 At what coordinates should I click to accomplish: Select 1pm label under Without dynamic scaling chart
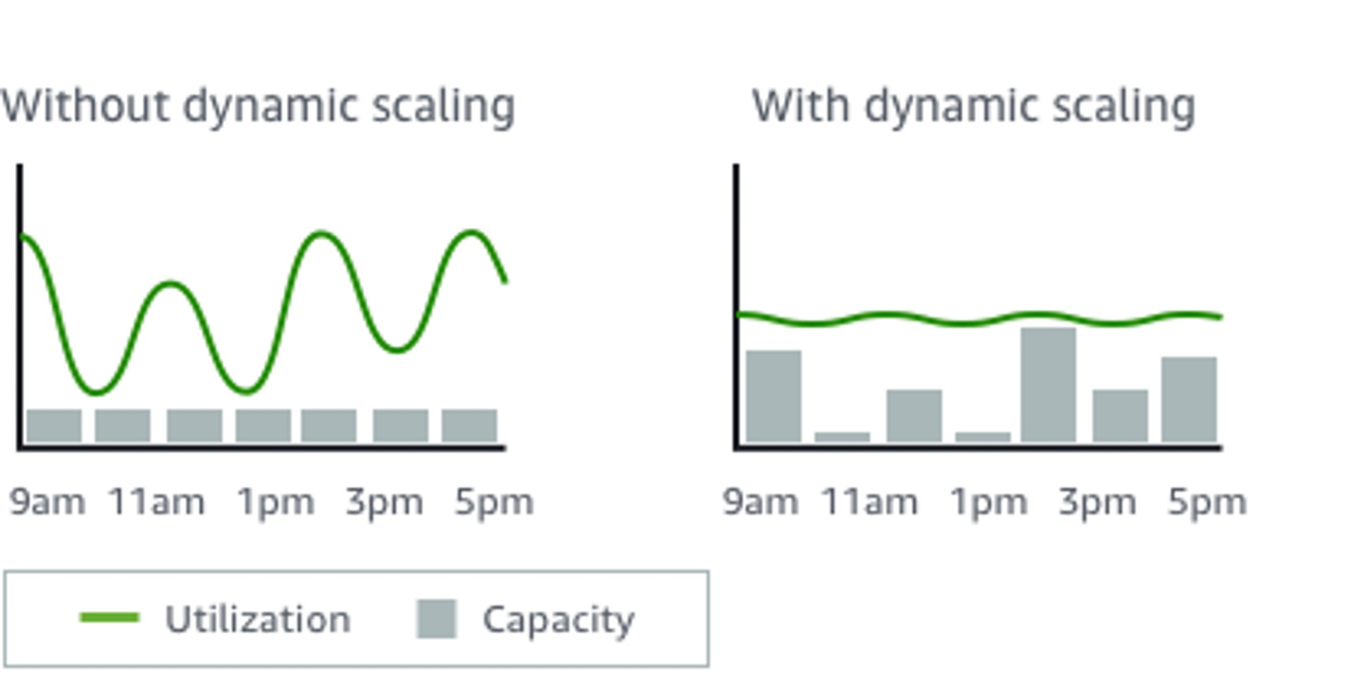tap(276, 503)
